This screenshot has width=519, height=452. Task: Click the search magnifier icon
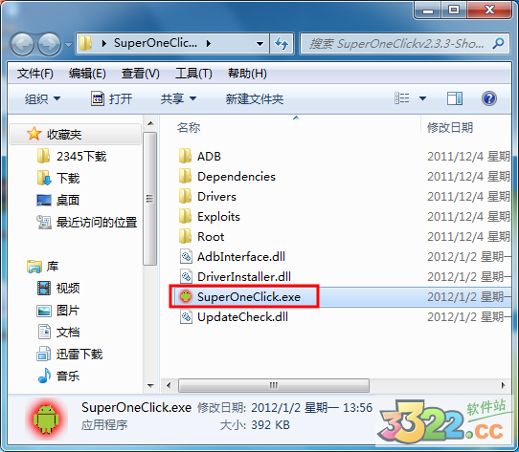coord(498,43)
